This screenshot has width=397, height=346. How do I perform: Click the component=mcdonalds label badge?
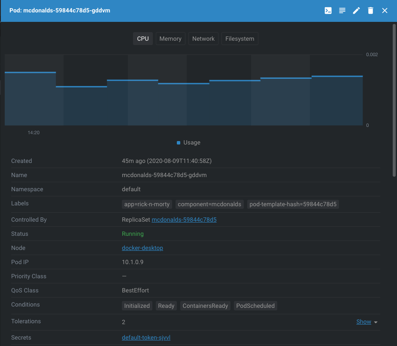(209, 205)
